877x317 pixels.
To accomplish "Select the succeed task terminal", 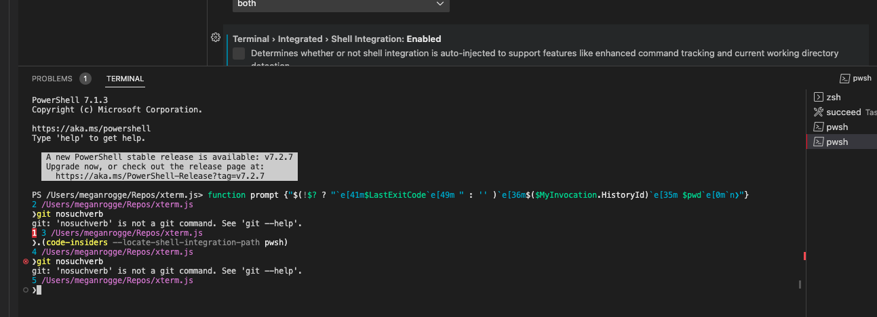I will click(841, 112).
